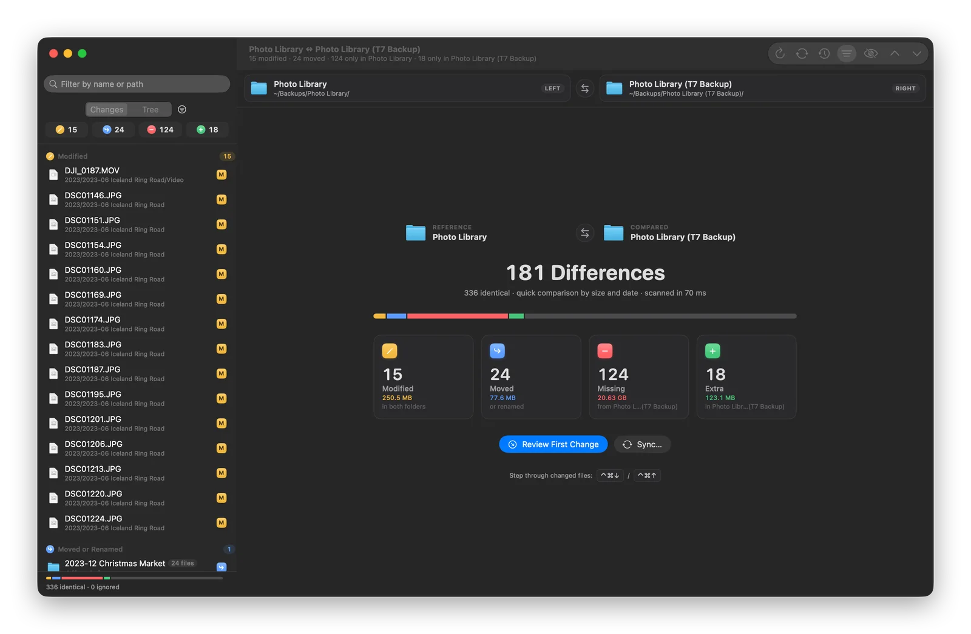
Task: Toggle the filter lines toolbar button
Action: (x=847, y=54)
